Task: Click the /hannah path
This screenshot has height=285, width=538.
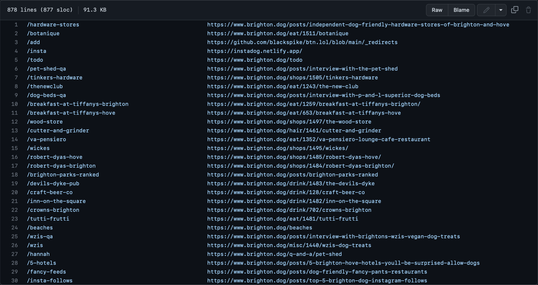Action: click(38, 254)
